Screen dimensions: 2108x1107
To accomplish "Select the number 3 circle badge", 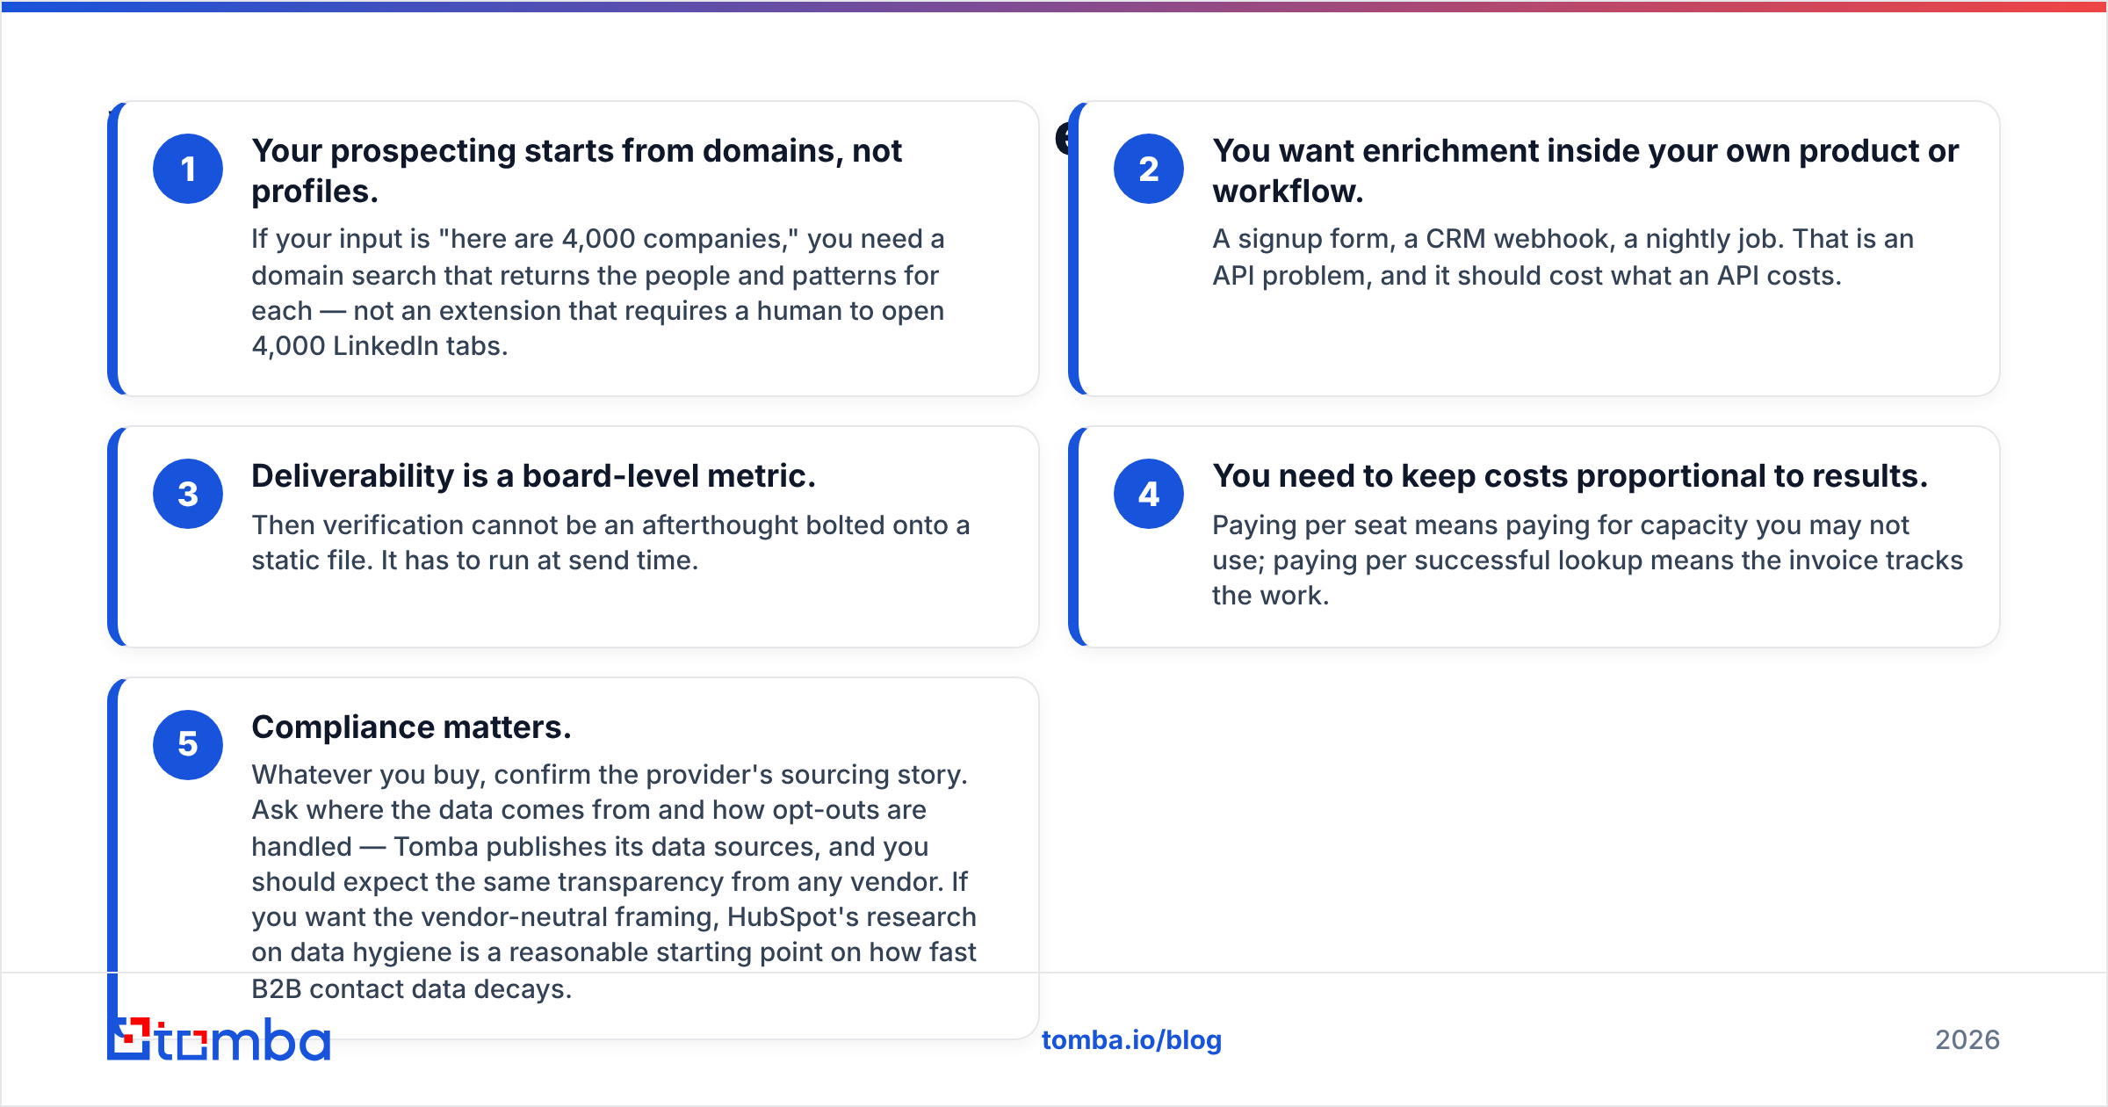I will pos(188,494).
